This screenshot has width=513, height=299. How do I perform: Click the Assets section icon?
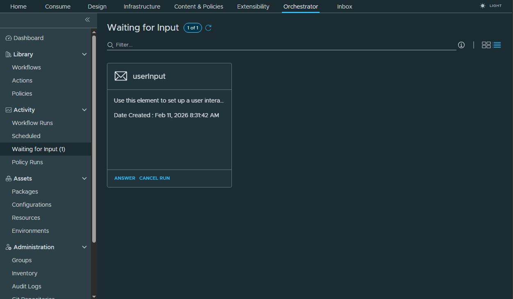coord(8,178)
